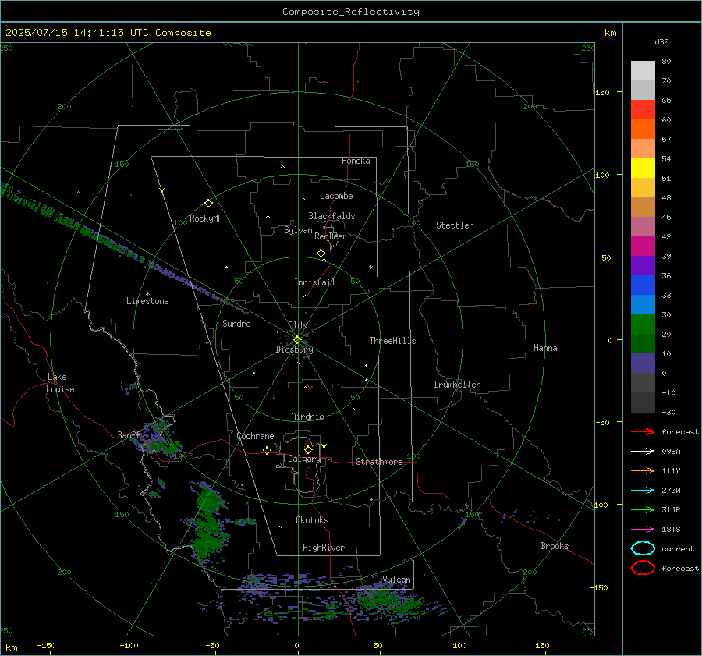702x656 pixels.
Task: Select the Drumheller label
Action: (x=457, y=385)
